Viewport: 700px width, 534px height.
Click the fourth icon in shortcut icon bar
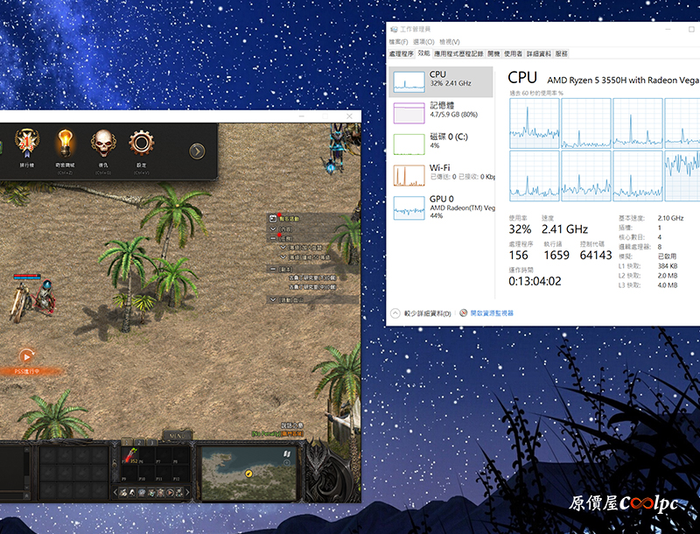point(151,493)
